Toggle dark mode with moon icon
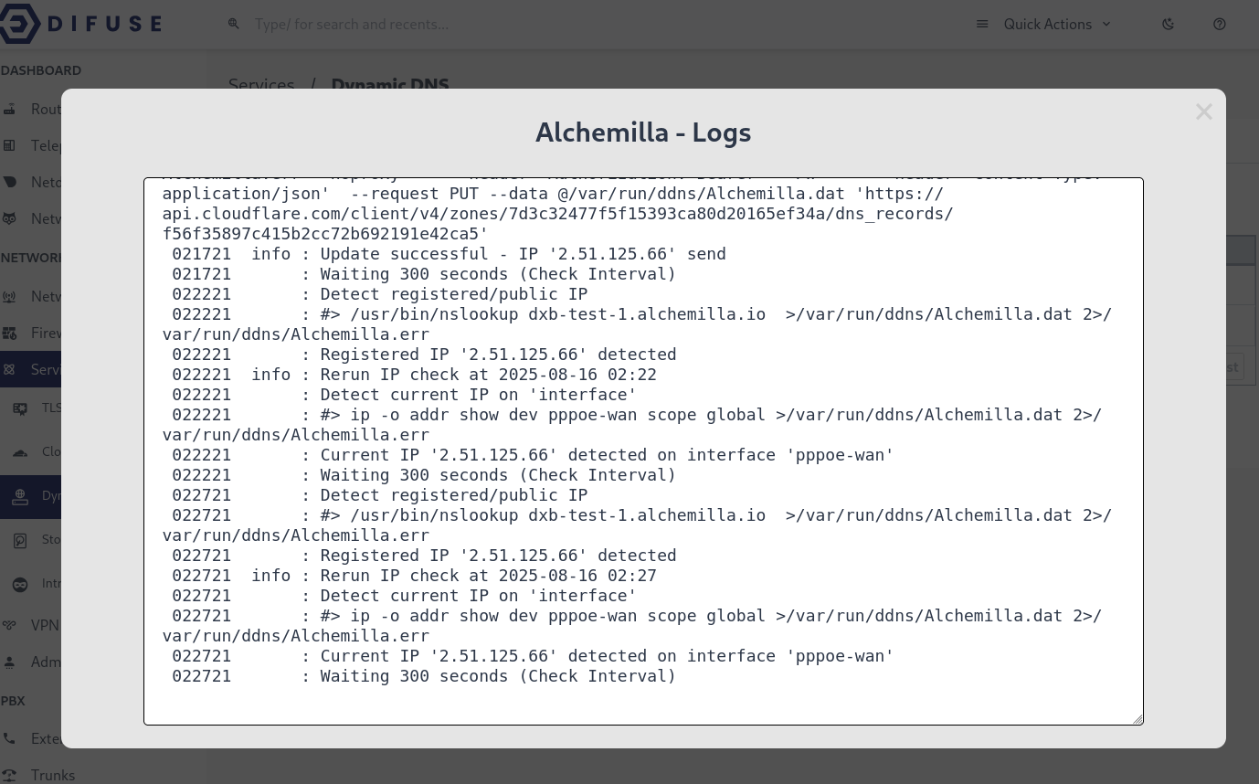 [1168, 24]
